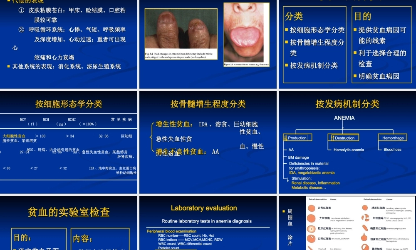The width and height of the screenshot is (416, 250).
Task: Select the Hemorrhage box in the ANEMIA chart
Action: (393, 137)
